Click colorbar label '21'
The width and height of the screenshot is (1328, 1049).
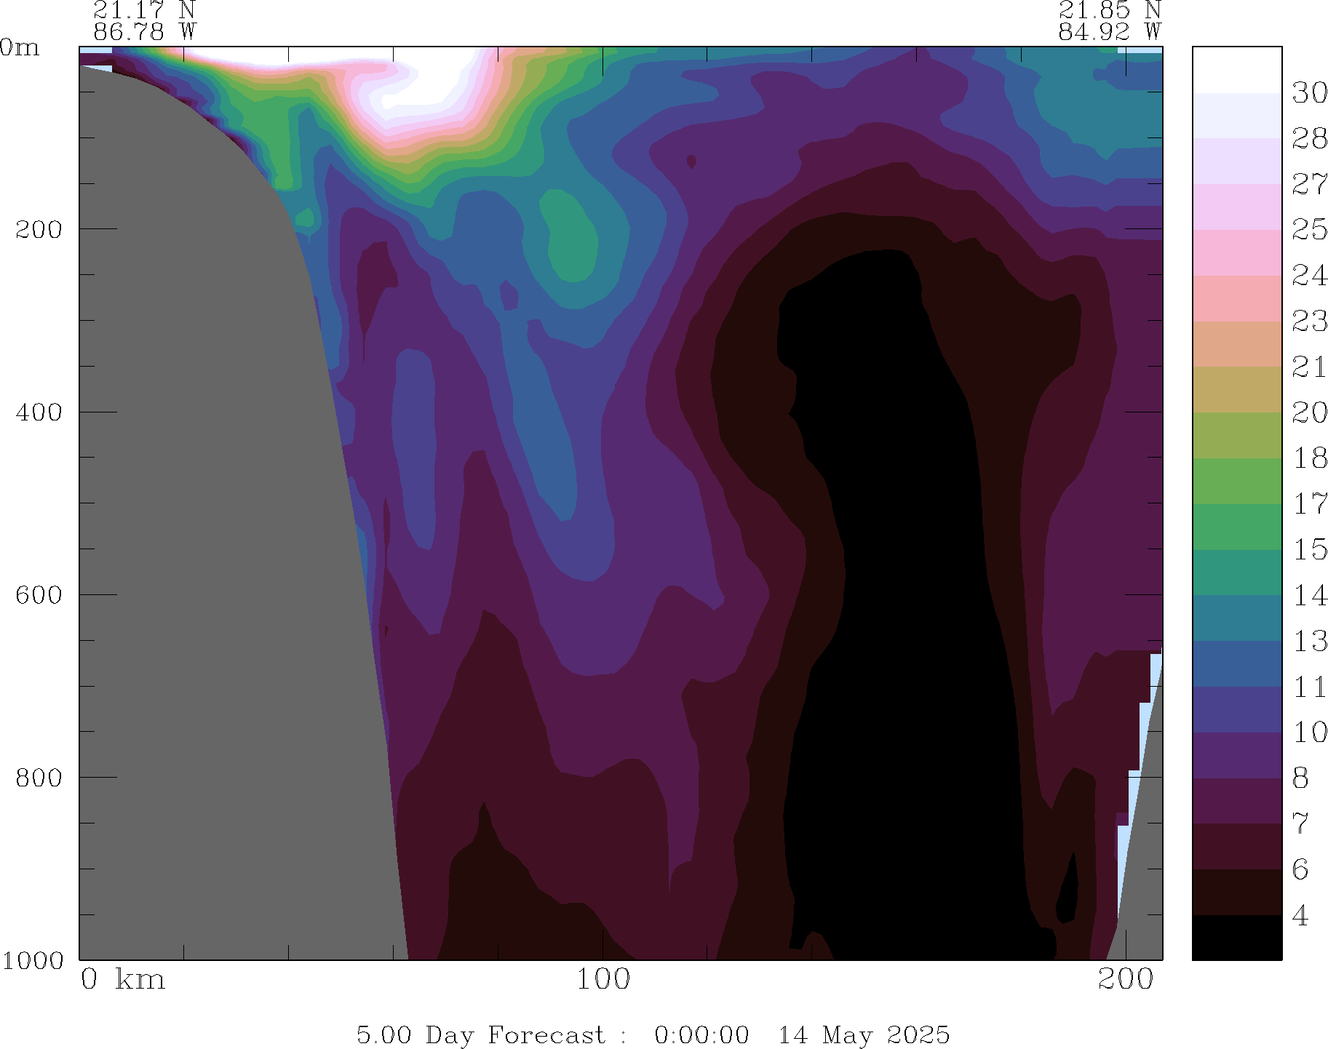pyautogui.click(x=1310, y=367)
